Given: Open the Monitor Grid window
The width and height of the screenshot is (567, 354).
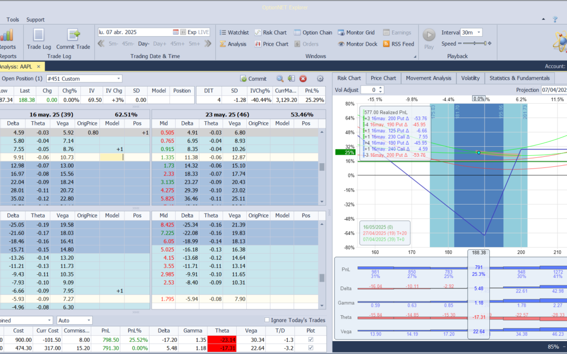Looking at the screenshot, I should (x=356, y=33).
